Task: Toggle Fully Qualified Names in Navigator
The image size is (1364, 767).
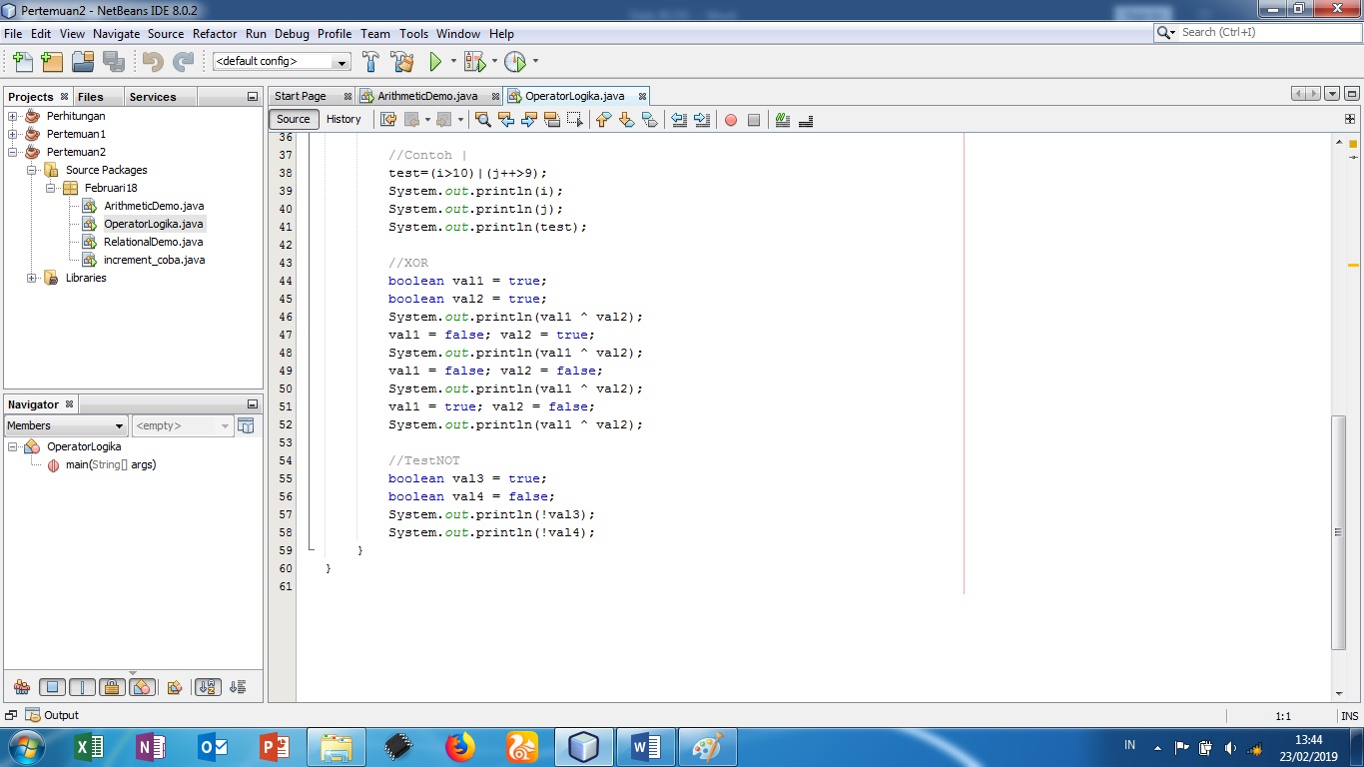Action: coord(175,687)
